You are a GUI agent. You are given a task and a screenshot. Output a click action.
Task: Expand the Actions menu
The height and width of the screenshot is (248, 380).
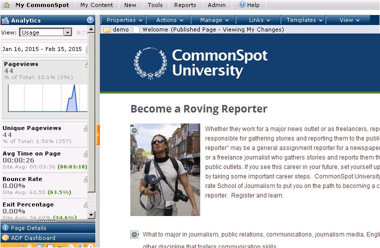coord(169,20)
